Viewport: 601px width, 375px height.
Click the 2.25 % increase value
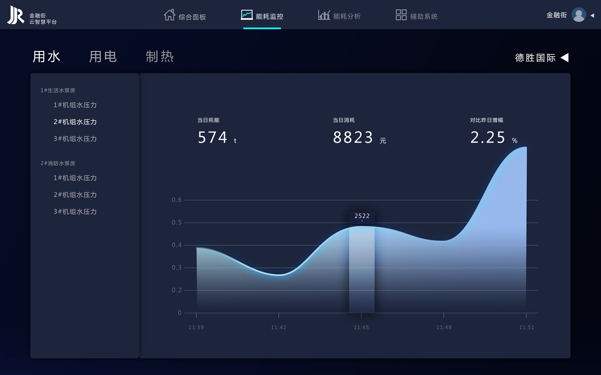click(494, 137)
